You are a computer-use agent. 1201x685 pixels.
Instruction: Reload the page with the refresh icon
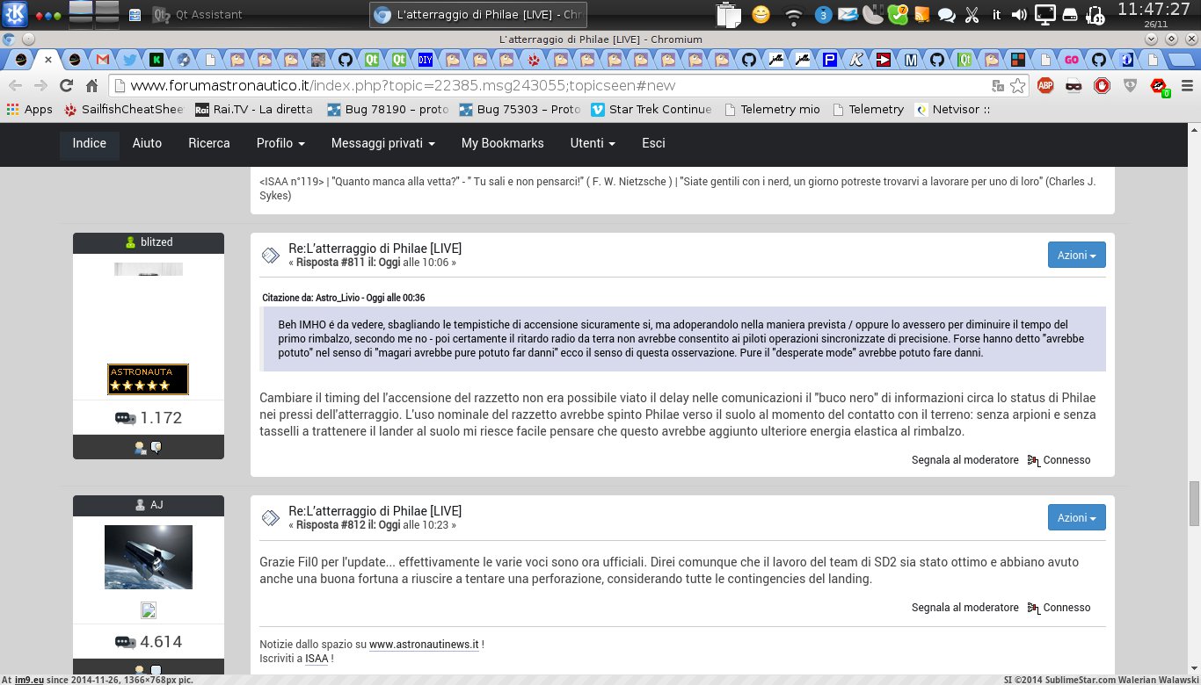(66, 85)
